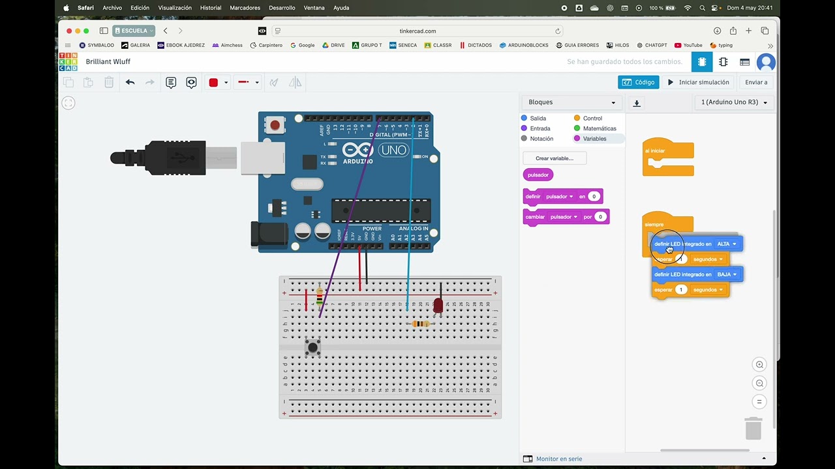Select Salida block category
Screen dimensions: 835x469
tap(534, 118)
